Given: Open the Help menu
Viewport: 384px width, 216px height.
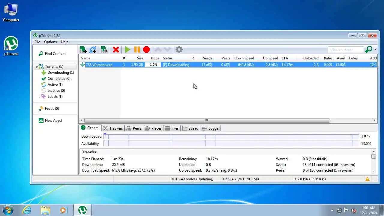Looking at the screenshot, I should click(64, 42).
